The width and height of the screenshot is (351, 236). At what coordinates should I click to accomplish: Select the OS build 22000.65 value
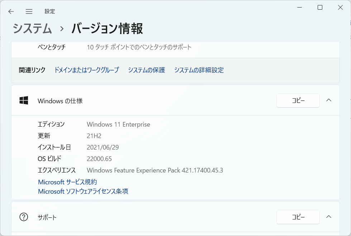[x=99, y=159]
